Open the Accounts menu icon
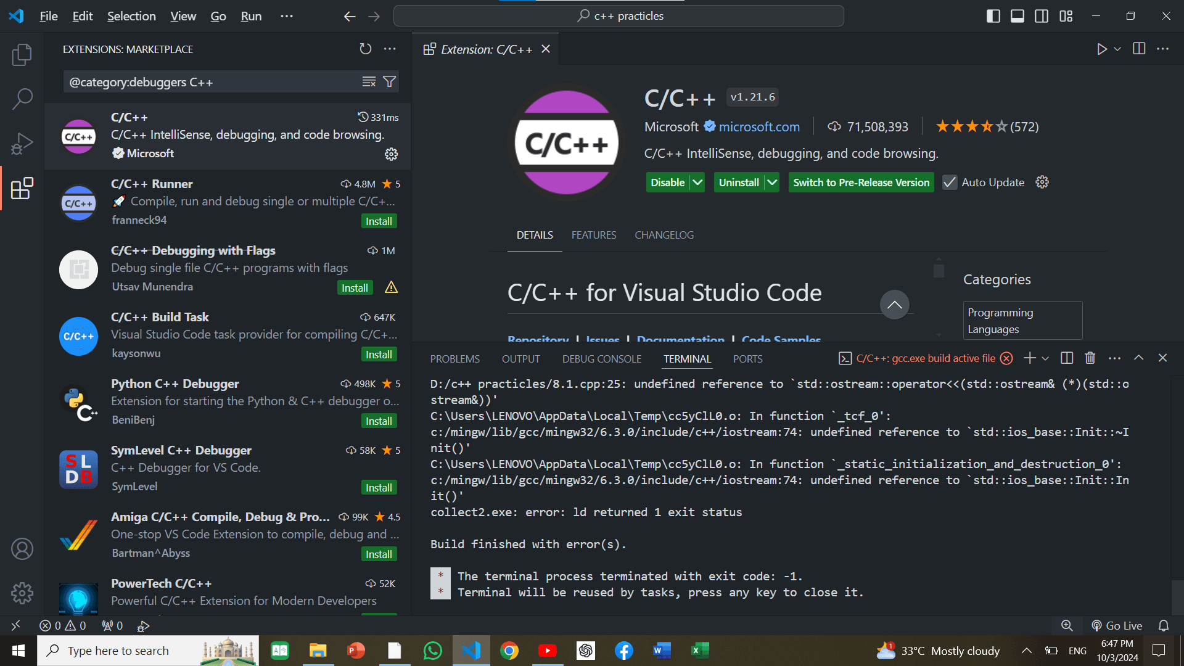The image size is (1184, 666). (22, 549)
